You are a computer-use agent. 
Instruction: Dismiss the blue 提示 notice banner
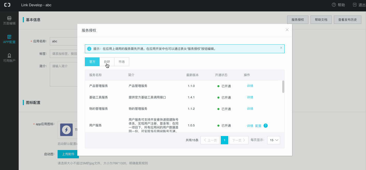281,48
